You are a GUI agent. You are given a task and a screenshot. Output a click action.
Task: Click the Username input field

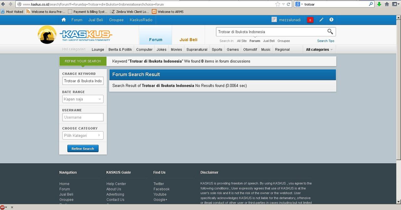tap(83, 117)
